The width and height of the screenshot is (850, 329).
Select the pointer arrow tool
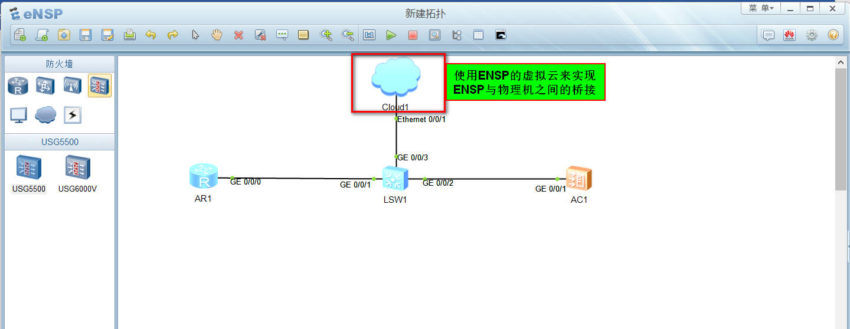coord(195,35)
